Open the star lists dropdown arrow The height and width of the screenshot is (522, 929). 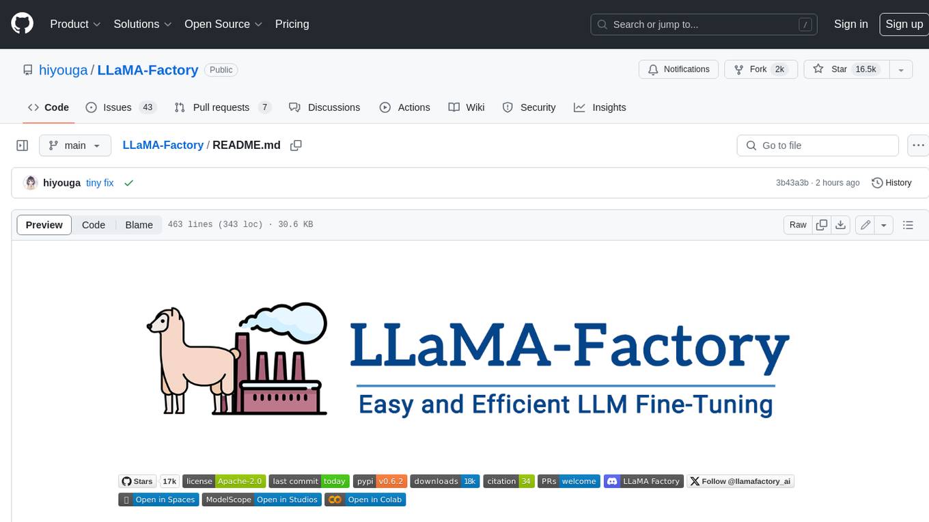click(901, 69)
